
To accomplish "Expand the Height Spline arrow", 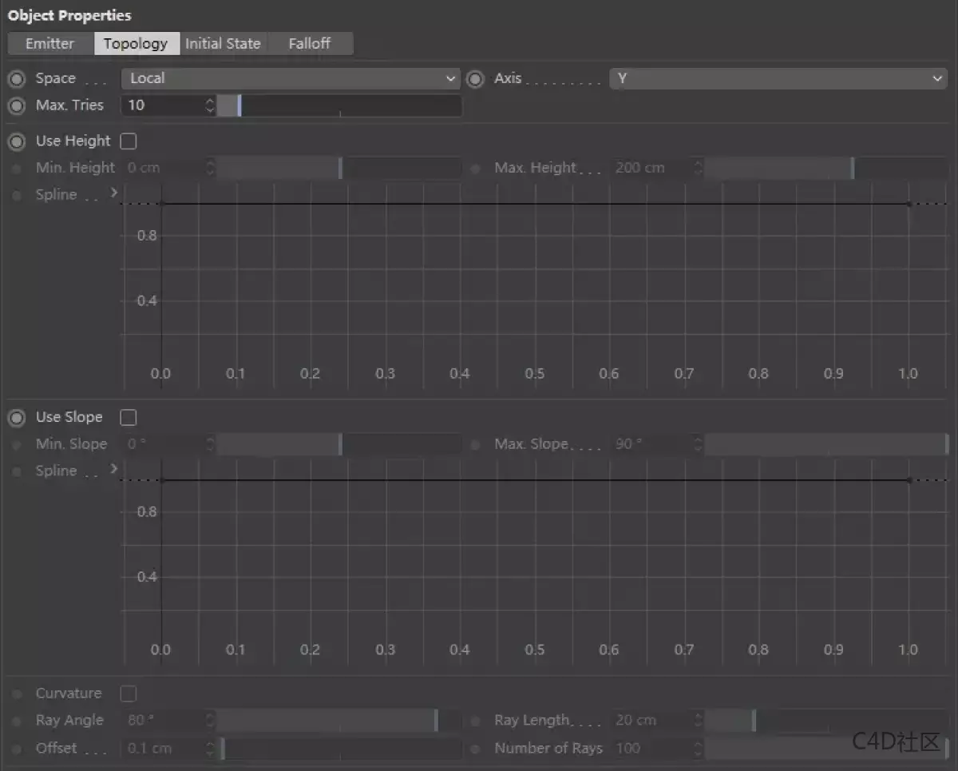I will (113, 193).
